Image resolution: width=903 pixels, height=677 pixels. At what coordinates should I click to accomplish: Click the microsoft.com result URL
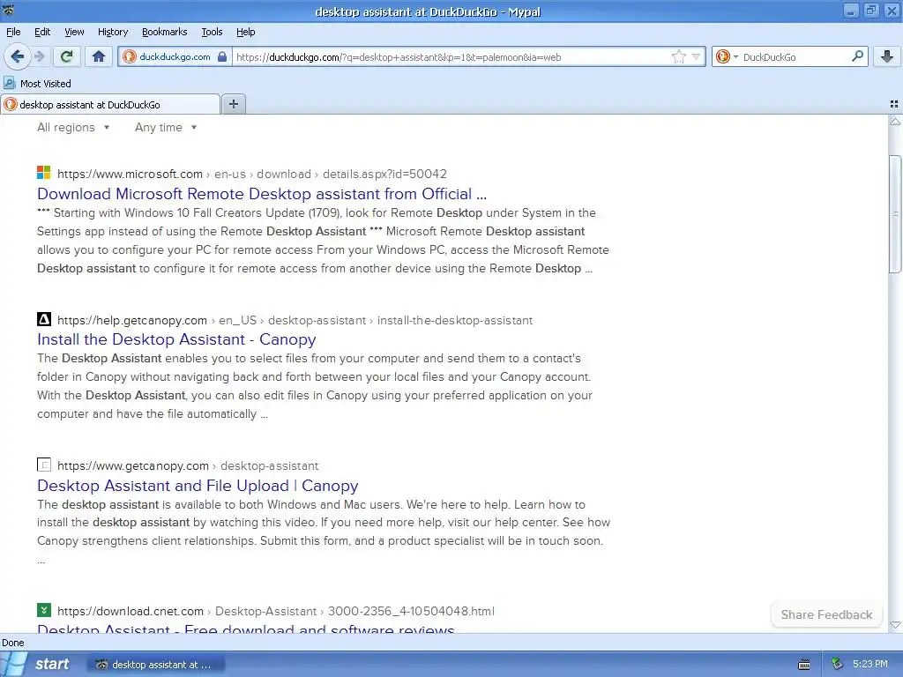(x=251, y=174)
